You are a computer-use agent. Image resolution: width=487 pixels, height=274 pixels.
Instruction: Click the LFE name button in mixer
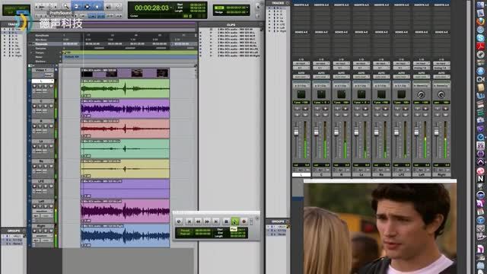tap(401, 175)
